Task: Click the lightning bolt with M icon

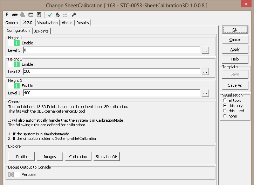Action: coord(58,15)
